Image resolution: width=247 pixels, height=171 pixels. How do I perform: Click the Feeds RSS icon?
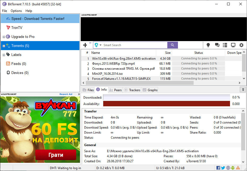tap(8, 64)
